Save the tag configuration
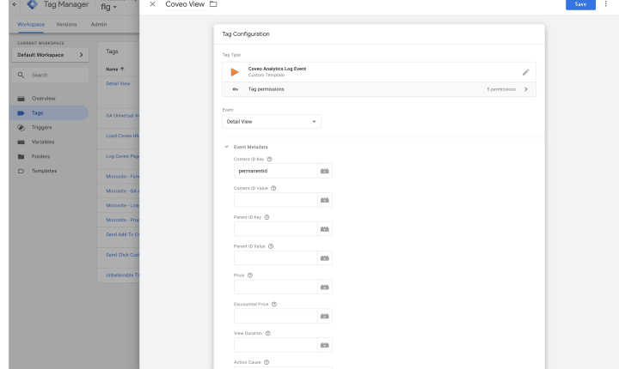 point(580,4)
